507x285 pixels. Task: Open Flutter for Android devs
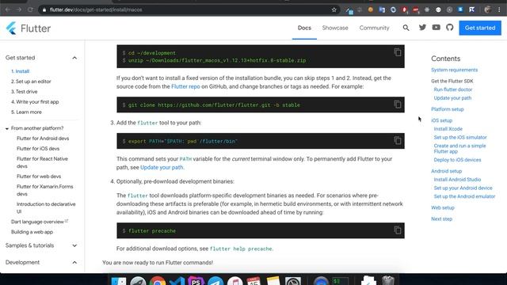tap(43, 139)
